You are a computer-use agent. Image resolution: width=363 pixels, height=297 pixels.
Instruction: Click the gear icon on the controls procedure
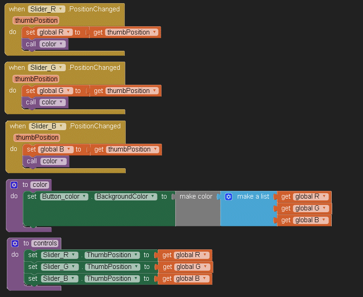click(x=15, y=243)
